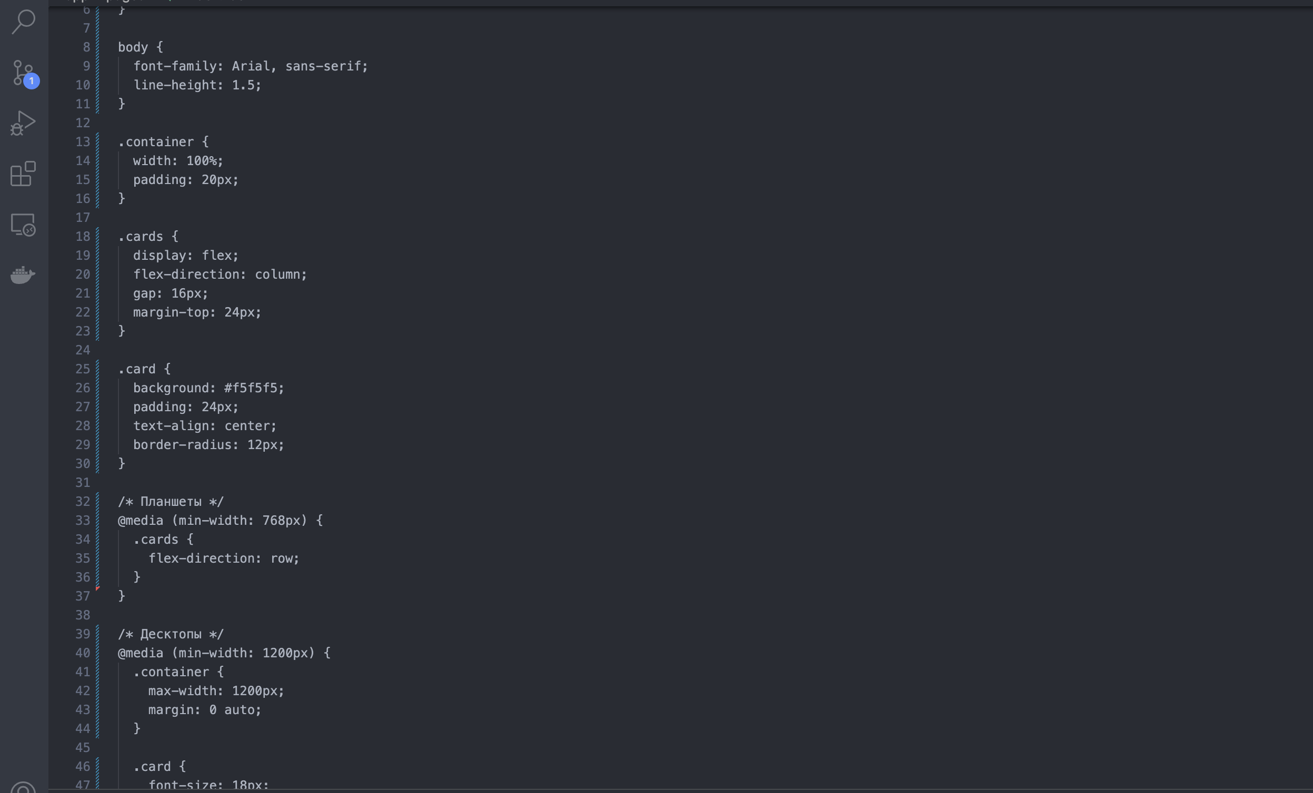This screenshot has width=1313, height=793.
Task: Open the Remote Explorer panel
Action: pos(23,225)
